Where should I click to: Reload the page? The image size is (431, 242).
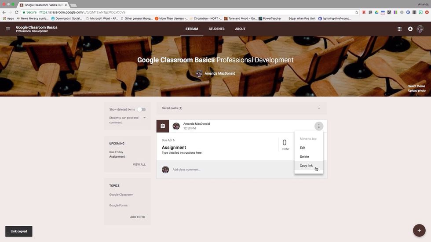17,12
